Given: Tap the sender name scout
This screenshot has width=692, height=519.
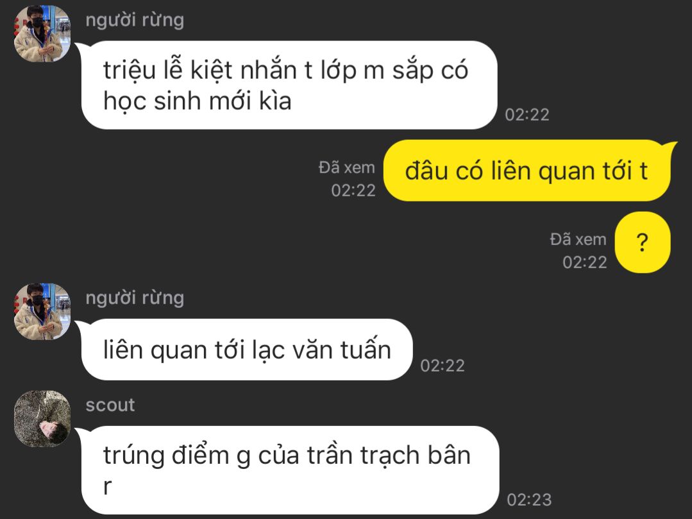Looking at the screenshot, I should coord(110,405).
